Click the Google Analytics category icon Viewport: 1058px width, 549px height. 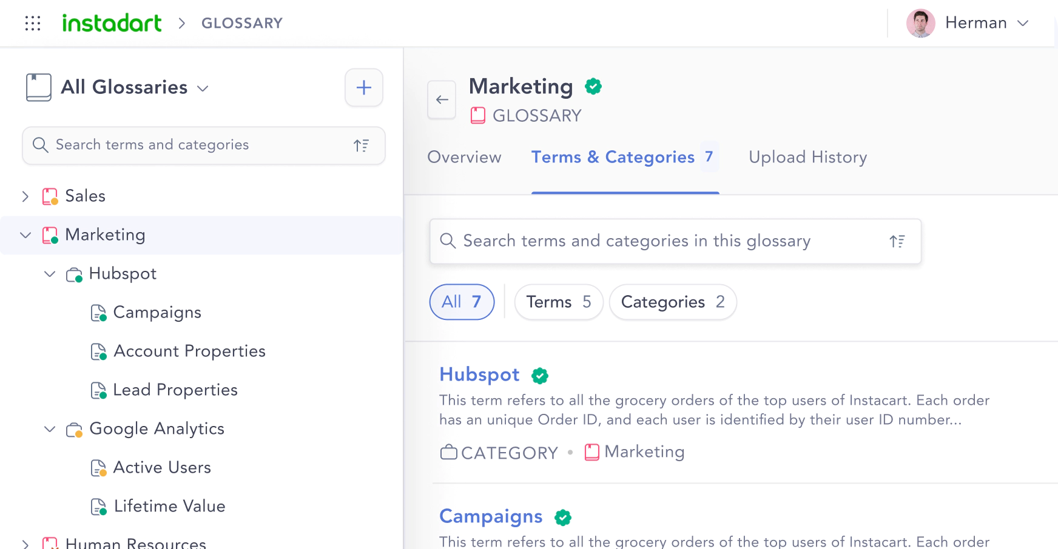74,430
